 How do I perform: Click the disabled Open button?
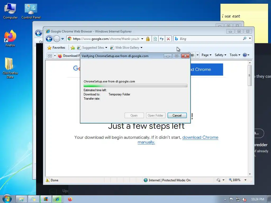point(134,116)
